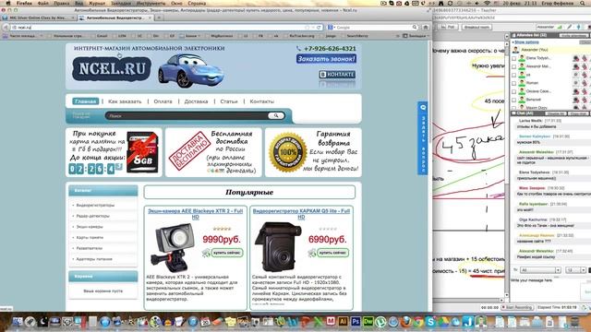Open the chat font size dropdown
The width and height of the screenshot is (591, 332).
click(x=575, y=270)
